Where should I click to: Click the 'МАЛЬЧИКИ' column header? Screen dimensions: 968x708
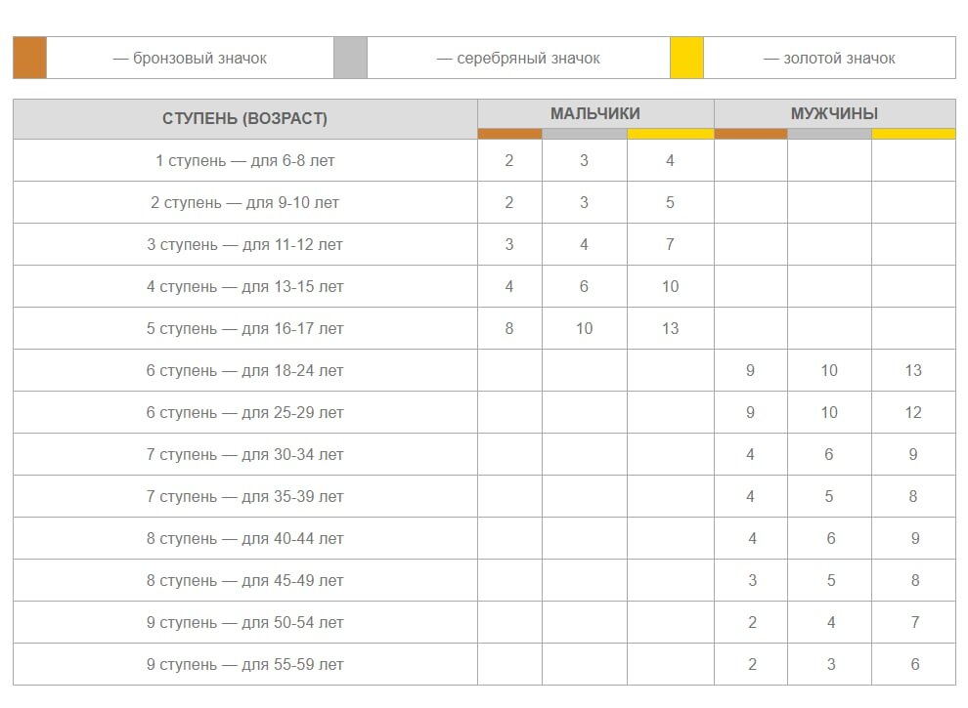595,114
